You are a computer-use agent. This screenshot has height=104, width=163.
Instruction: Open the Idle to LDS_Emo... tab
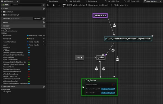tap(112, 1)
